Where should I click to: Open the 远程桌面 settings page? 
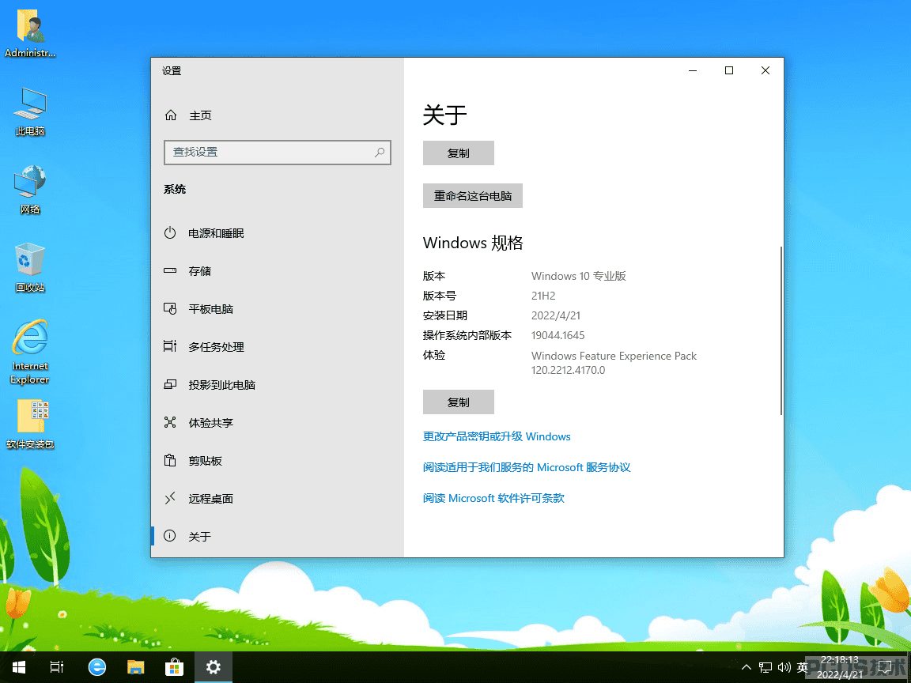[277, 498]
